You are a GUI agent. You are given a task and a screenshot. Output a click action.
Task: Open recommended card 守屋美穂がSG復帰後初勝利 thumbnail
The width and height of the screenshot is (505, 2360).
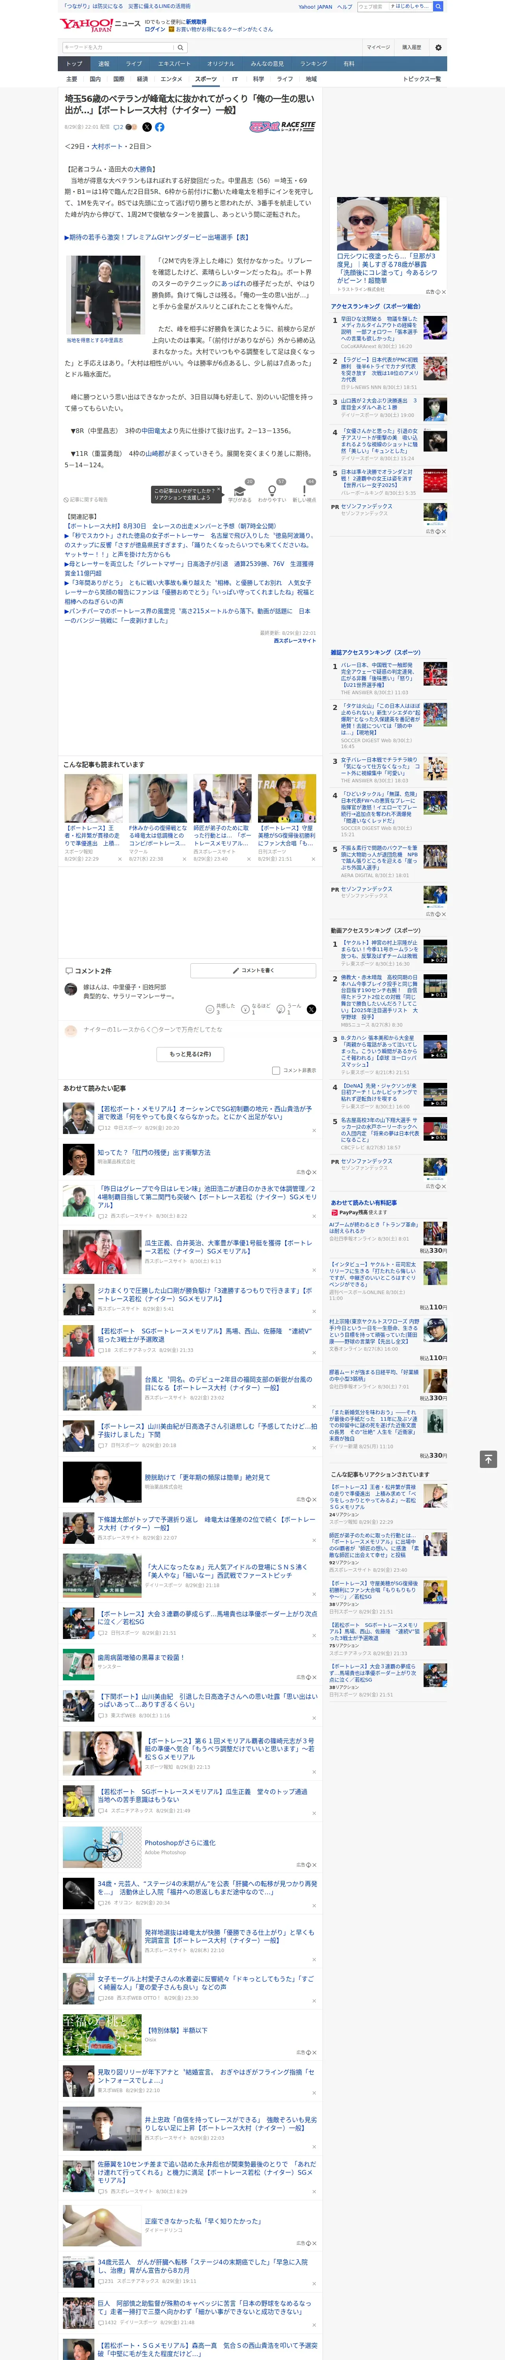point(287,798)
